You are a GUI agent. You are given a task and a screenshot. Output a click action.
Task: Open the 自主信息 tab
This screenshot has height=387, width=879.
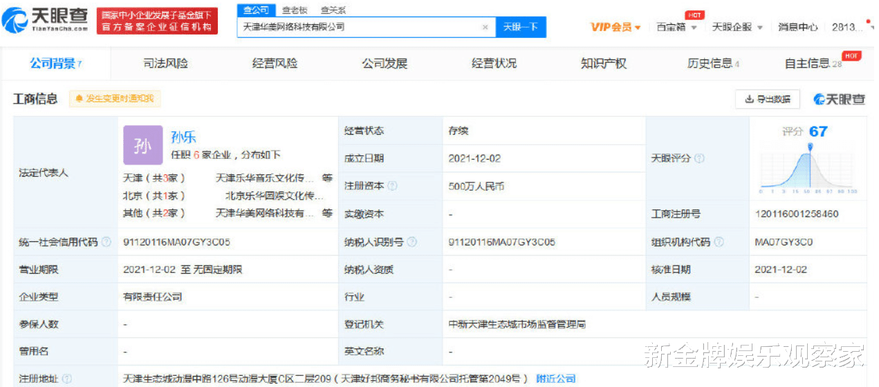tap(813, 64)
